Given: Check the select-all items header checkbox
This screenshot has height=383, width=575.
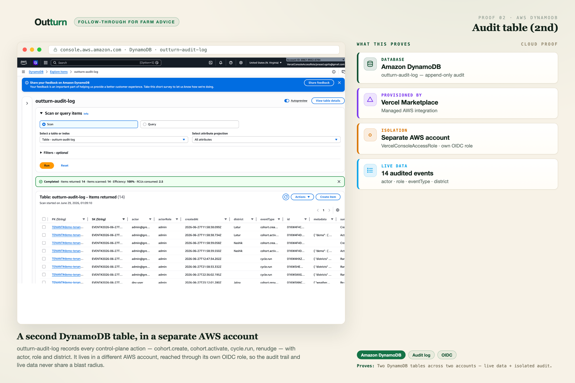Looking at the screenshot, I should click(44, 219).
